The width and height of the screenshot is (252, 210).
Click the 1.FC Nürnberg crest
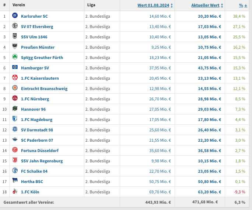[x=15, y=98]
